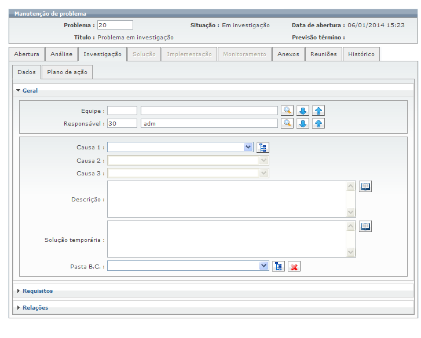
Task: Open the book icon beside Solução temporária
Action: pyautogui.click(x=365, y=226)
